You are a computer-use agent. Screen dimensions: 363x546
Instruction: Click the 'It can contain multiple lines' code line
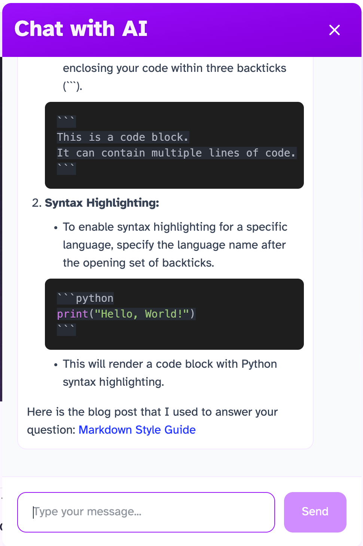[177, 153]
